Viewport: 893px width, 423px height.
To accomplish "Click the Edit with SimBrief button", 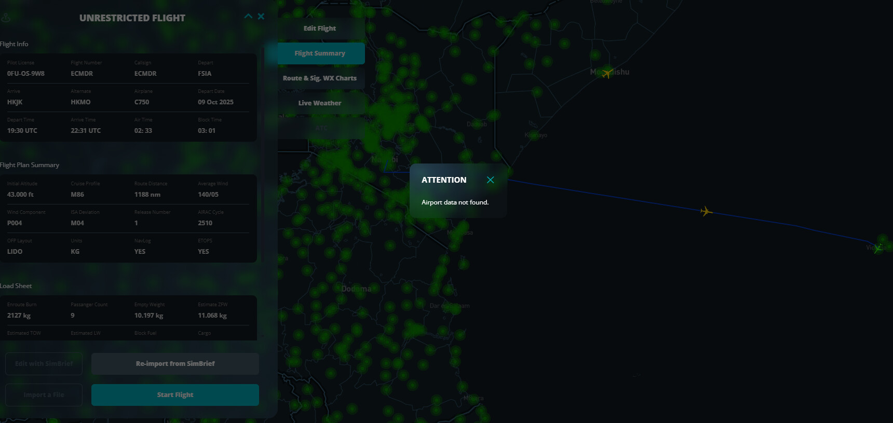I will 44,364.
